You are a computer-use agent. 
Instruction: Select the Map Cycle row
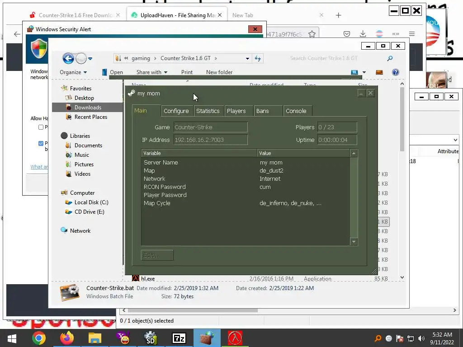tap(246, 203)
